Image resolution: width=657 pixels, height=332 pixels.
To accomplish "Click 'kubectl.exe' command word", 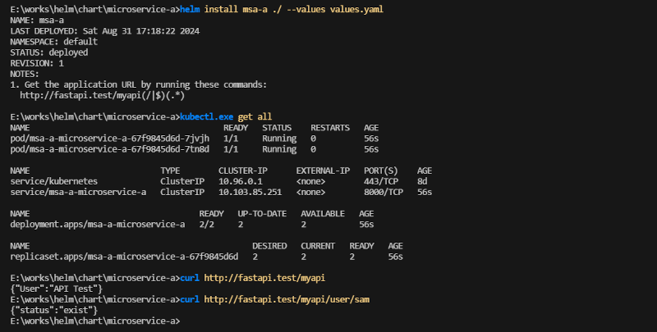I will pyautogui.click(x=207, y=116).
